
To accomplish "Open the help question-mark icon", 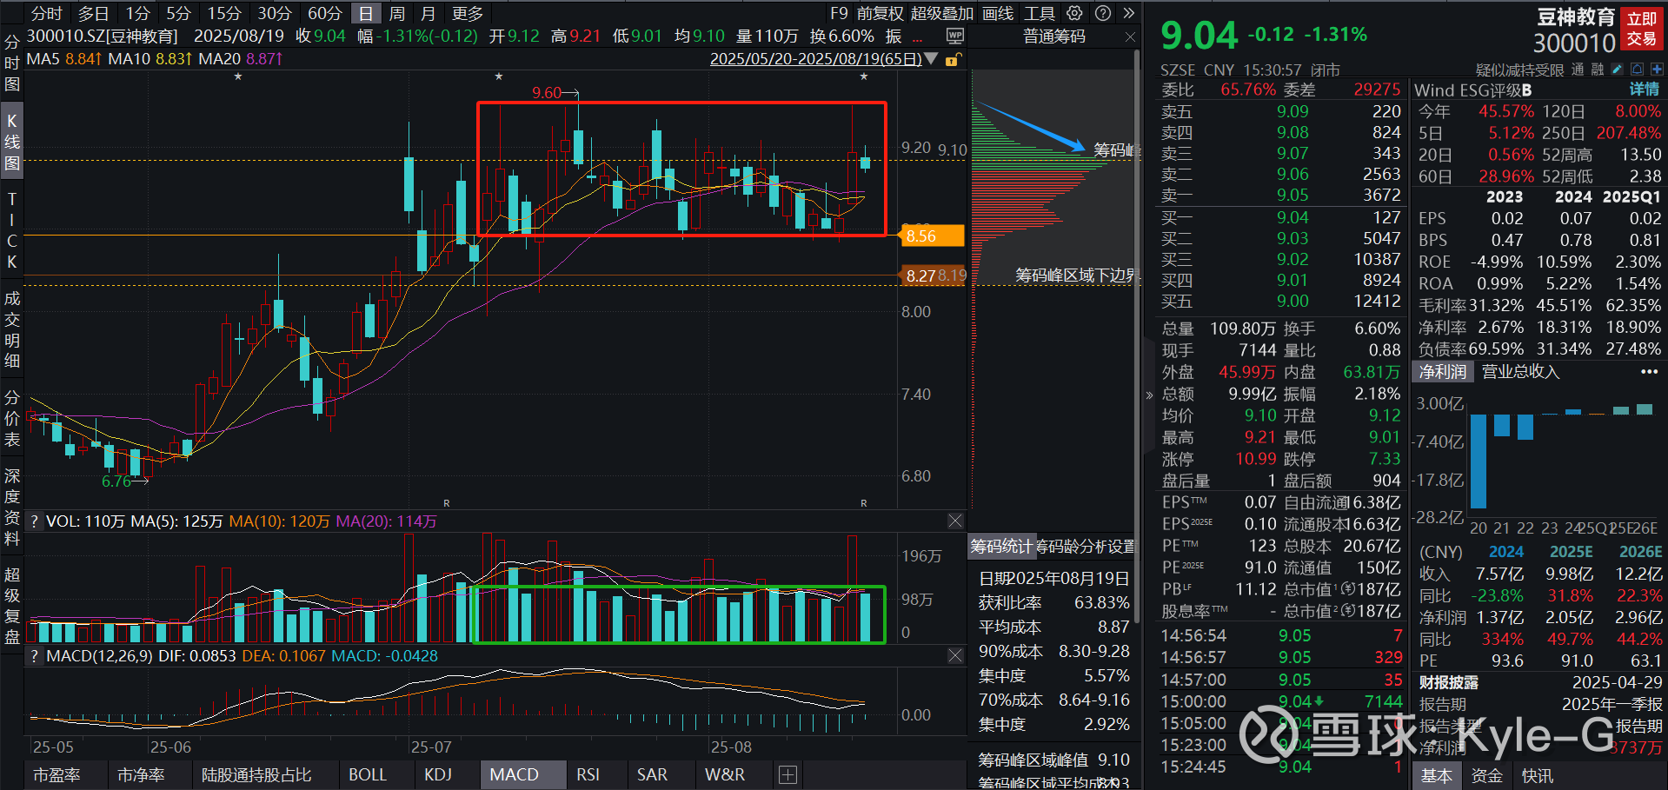I will pyautogui.click(x=1103, y=13).
